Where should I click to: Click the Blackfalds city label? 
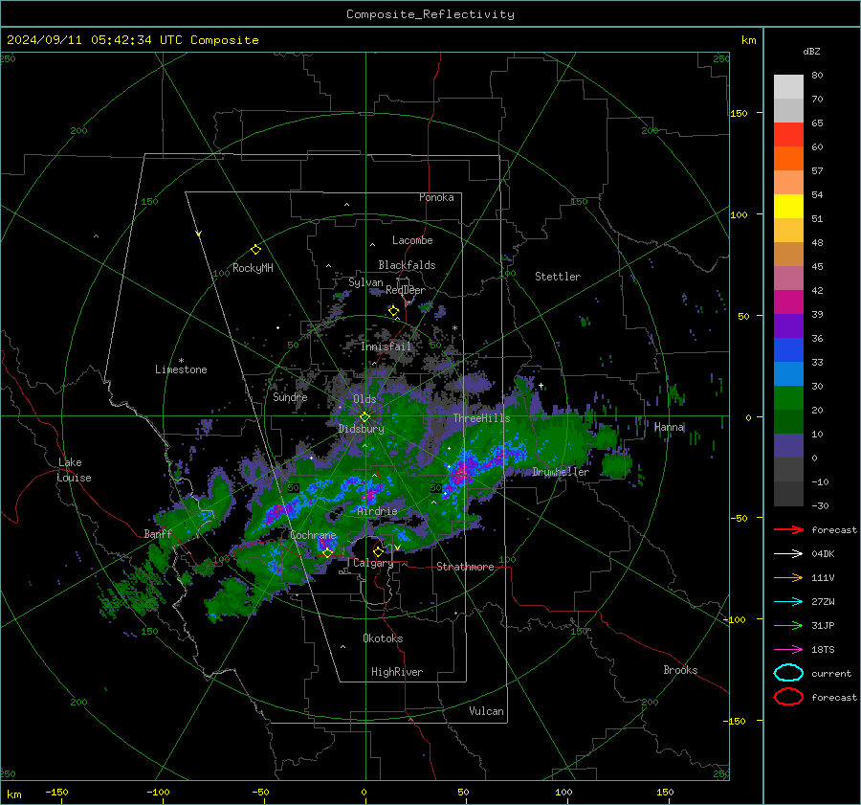click(x=407, y=265)
